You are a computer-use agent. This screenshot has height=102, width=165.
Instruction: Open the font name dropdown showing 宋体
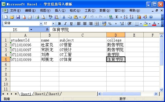[41, 24]
